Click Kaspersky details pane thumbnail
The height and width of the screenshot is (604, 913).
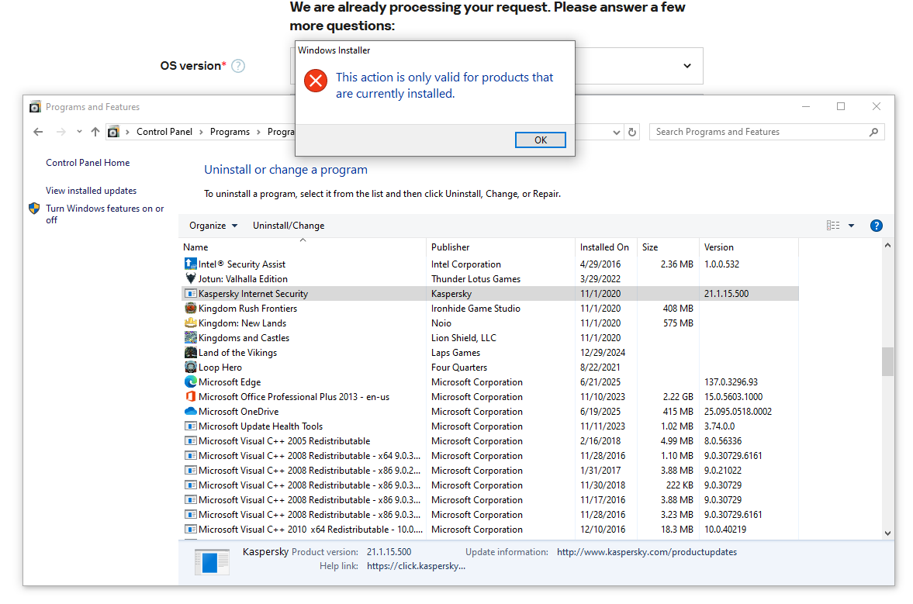pos(211,562)
